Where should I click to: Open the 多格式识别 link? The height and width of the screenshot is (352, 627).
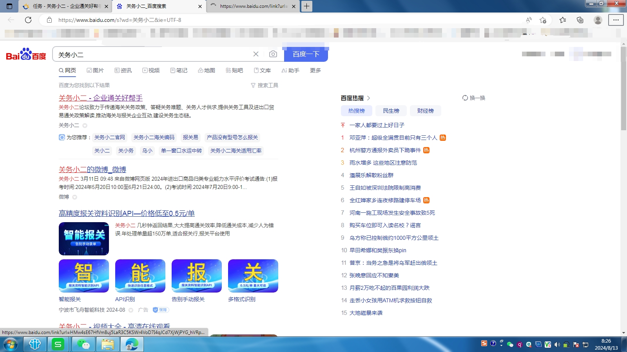coord(242,299)
